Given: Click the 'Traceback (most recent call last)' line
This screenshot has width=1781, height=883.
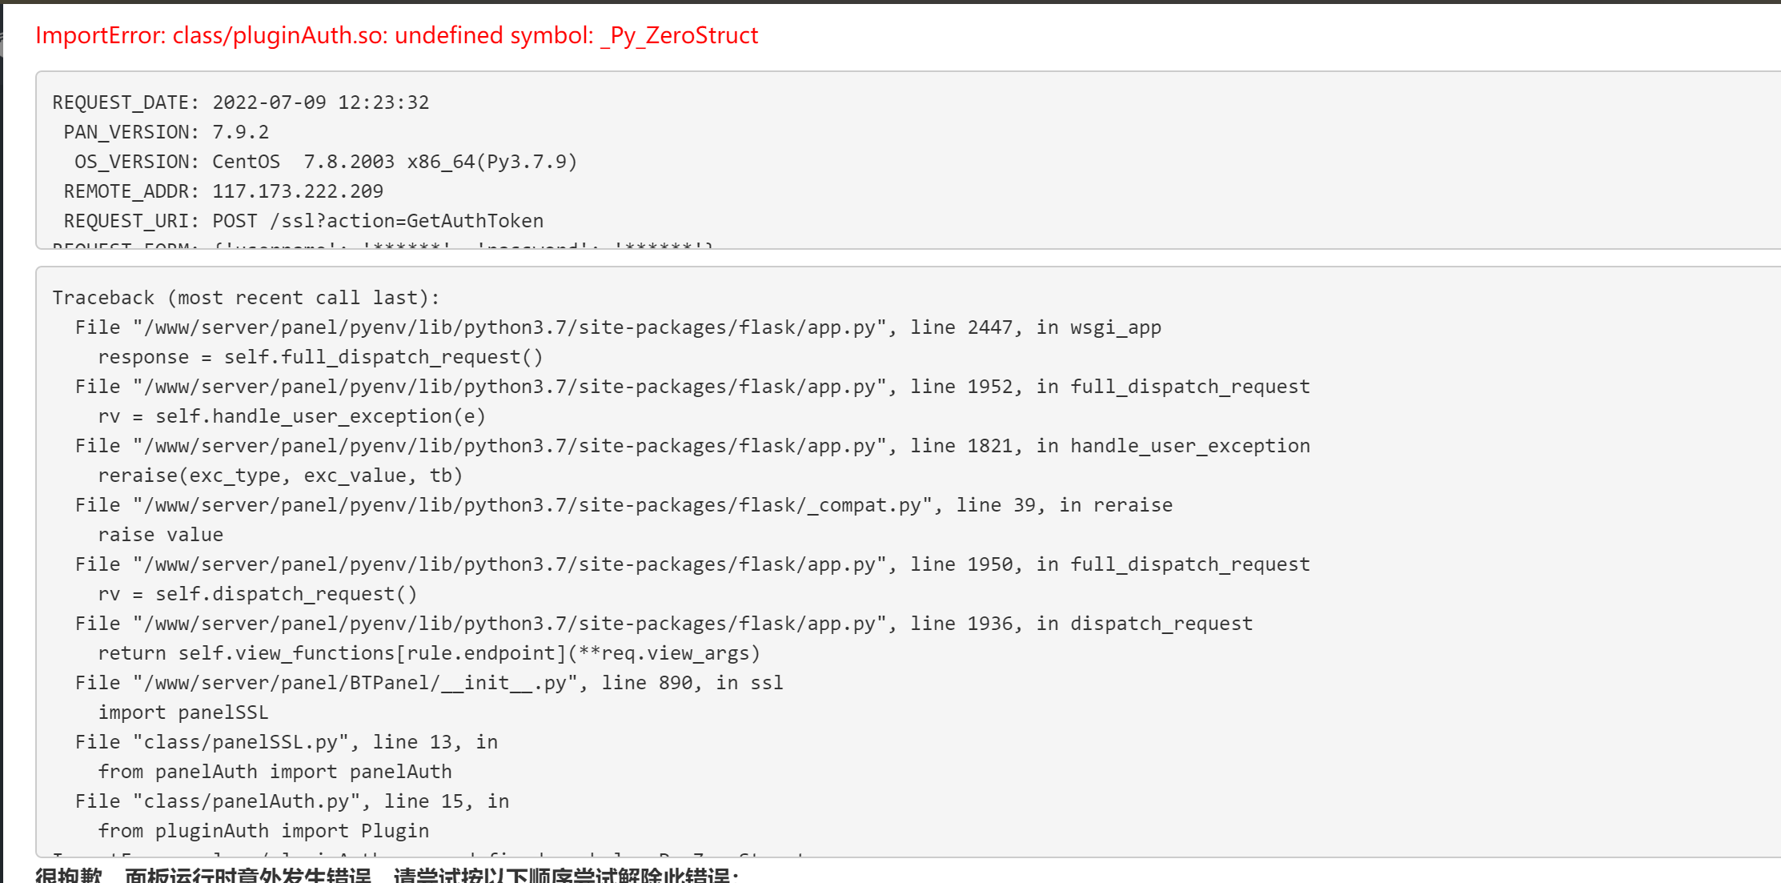Looking at the screenshot, I should click(x=247, y=298).
